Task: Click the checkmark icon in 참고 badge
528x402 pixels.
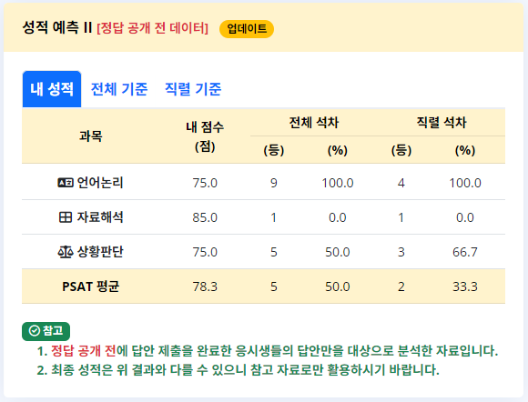Action: tap(35, 331)
